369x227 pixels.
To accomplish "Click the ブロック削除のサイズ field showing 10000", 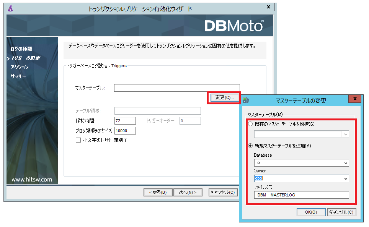I will pos(125,131).
